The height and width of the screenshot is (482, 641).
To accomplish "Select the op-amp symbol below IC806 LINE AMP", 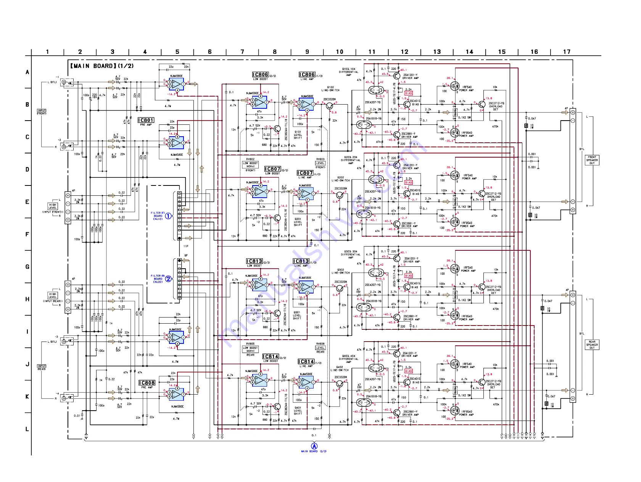I will tap(306, 105).
